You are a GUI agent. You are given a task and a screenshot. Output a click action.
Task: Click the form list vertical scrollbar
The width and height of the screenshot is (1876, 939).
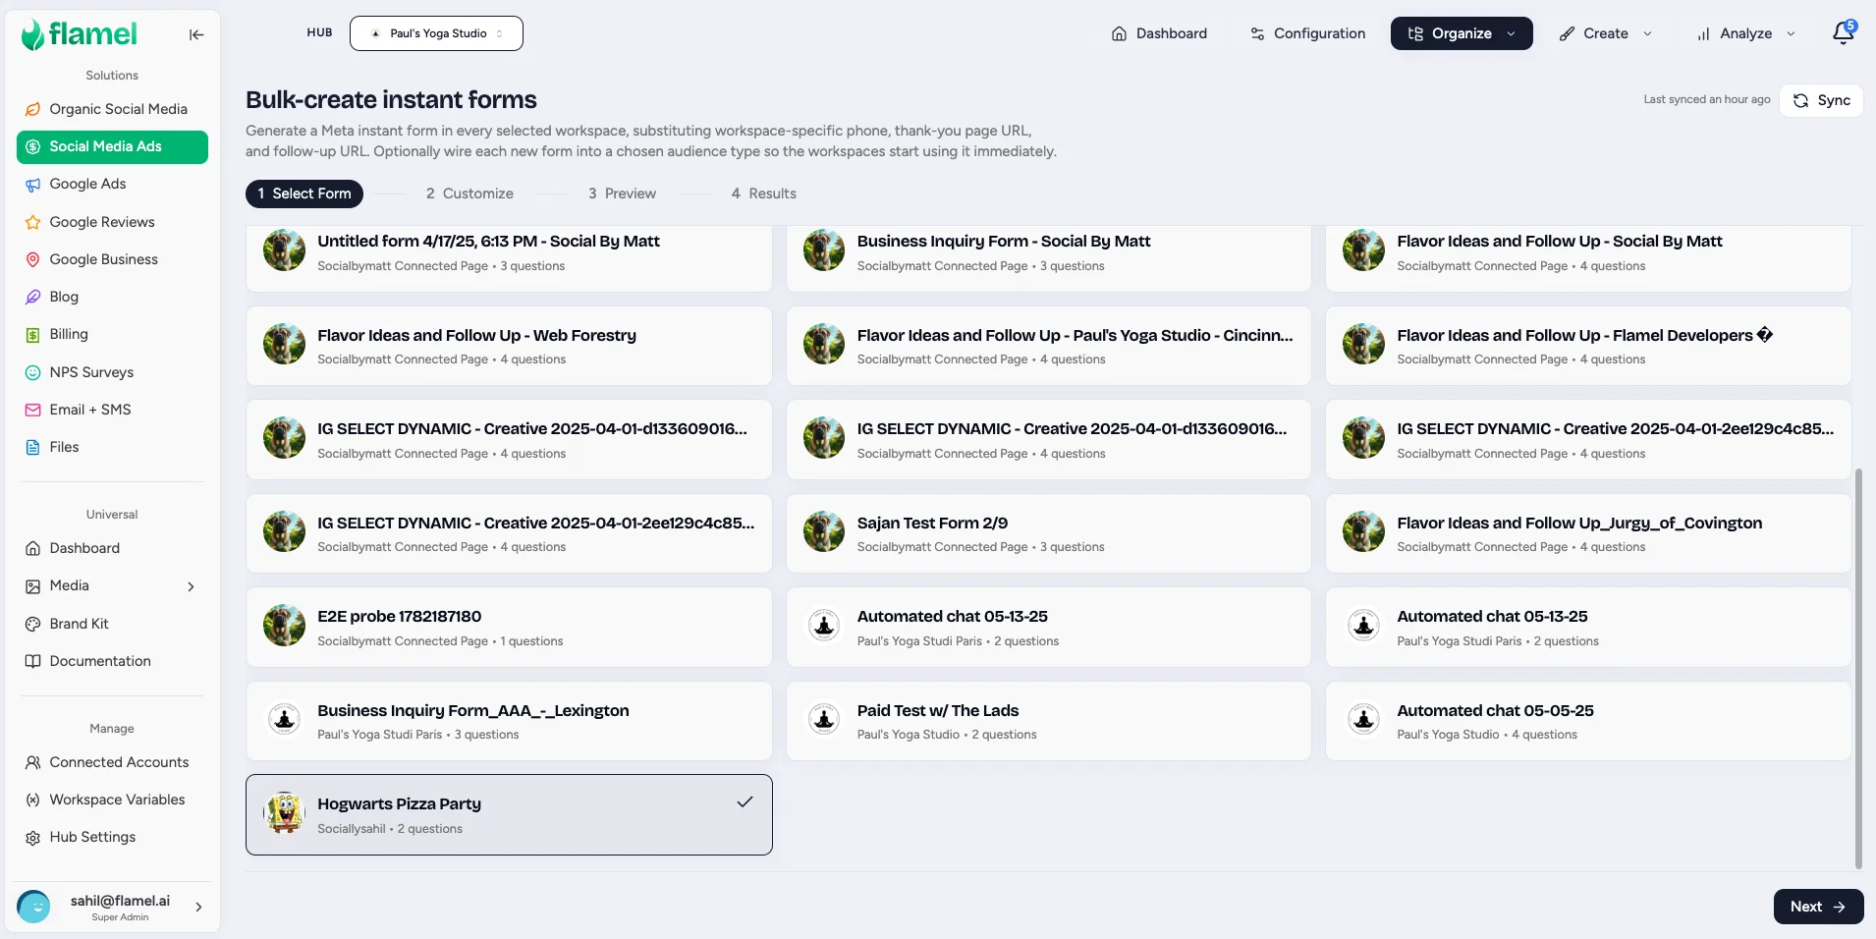[1858, 668]
